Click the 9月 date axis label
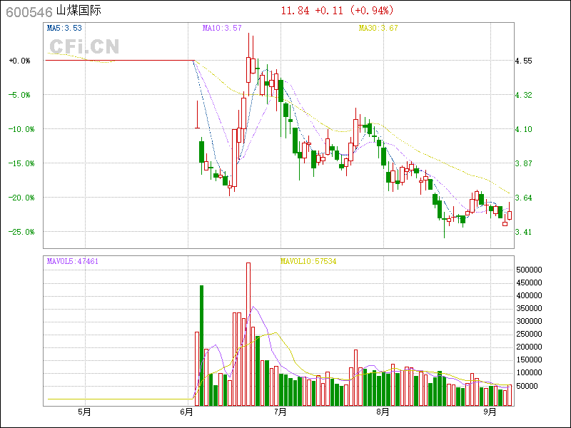571x428 pixels. 489,412
